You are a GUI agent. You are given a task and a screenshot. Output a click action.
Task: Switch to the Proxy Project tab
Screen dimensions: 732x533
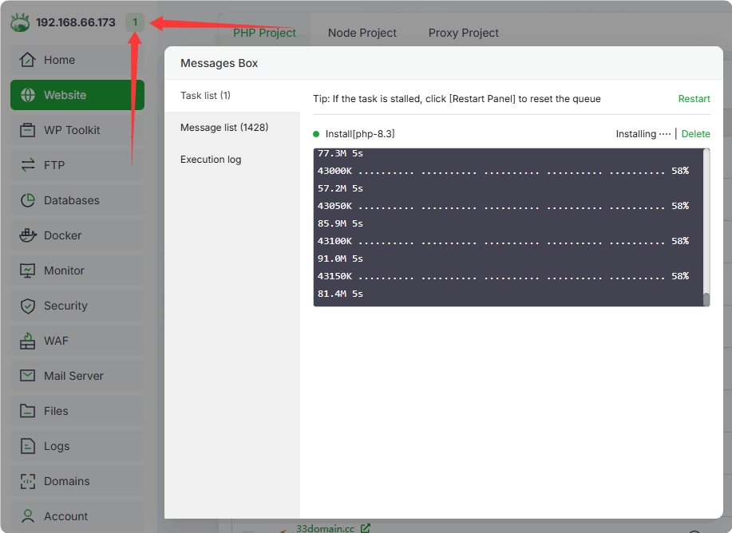[x=464, y=33]
